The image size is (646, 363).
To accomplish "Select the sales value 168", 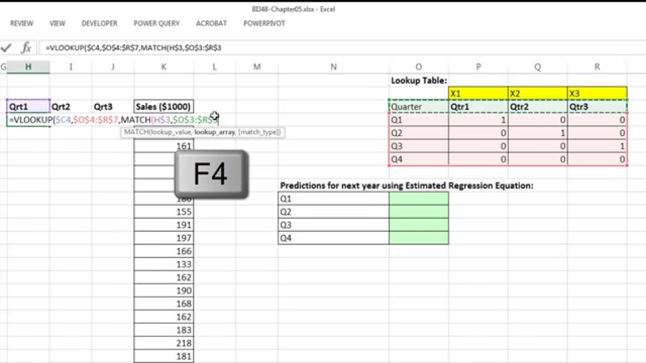I will (x=164, y=304).
